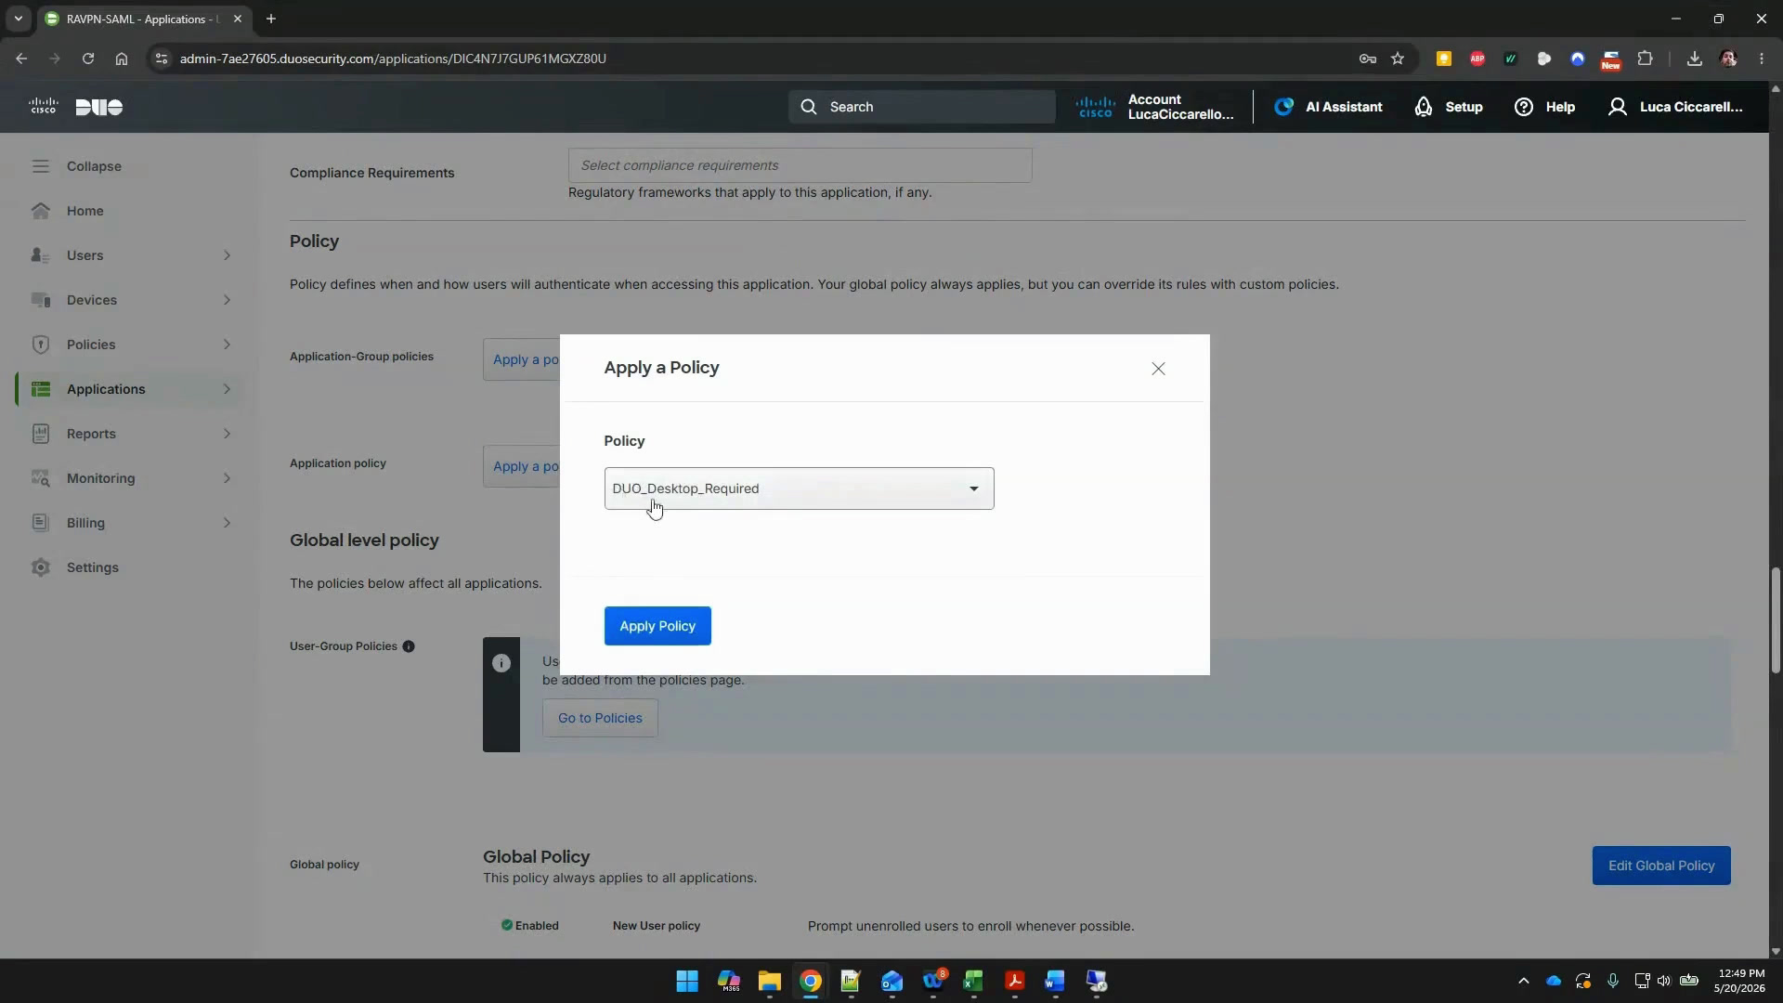Open a new browser tab
The width and height of the screenshot is (1783, 1003).
click(270, 19)
